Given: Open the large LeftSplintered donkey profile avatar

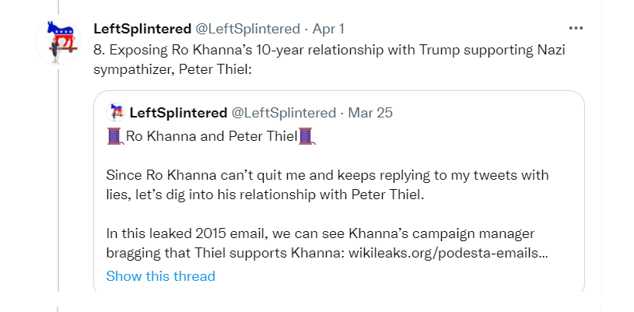Looking at the screenshot, I should [60, 40].
